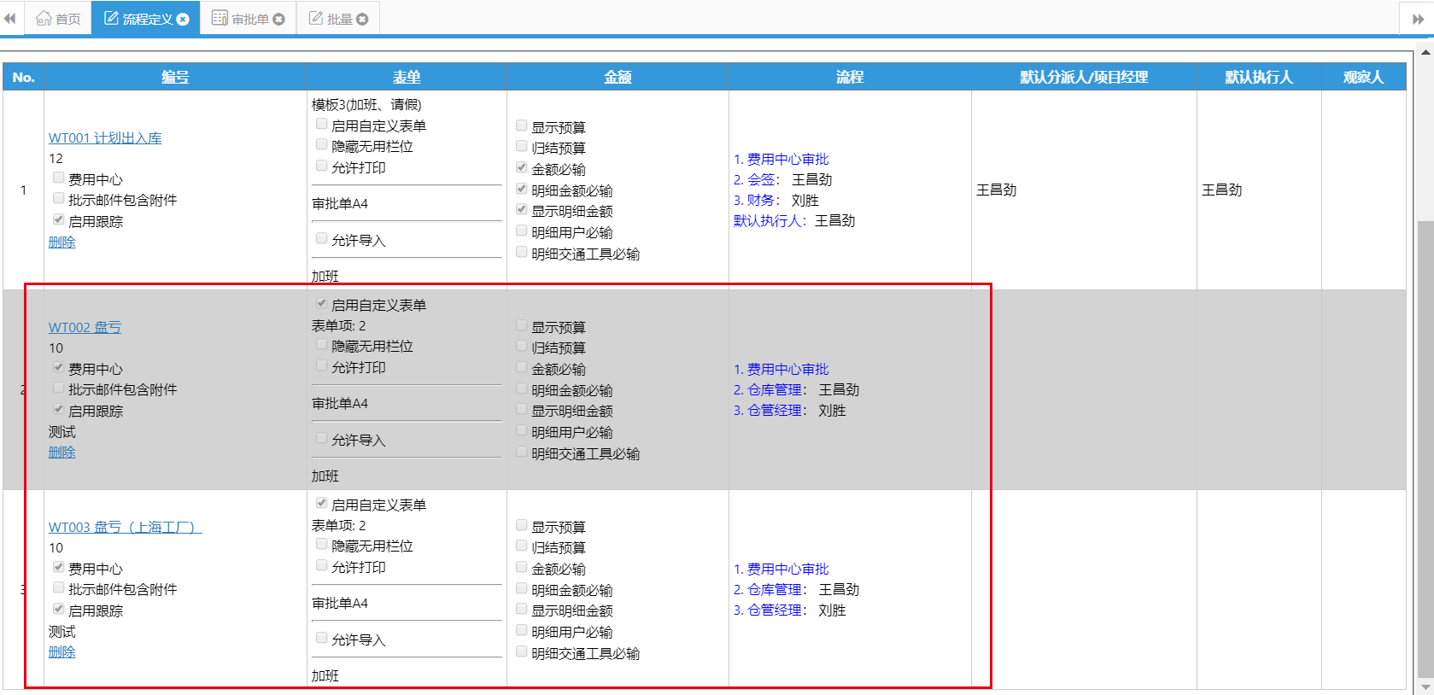1434x695 pixels.
Task: Click the scrollbar down arrow
Action: (1425, 687)
